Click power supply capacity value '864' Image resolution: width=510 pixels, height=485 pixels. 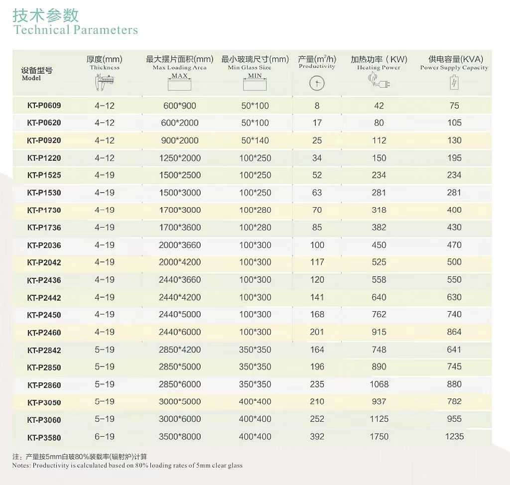[454, 332]
